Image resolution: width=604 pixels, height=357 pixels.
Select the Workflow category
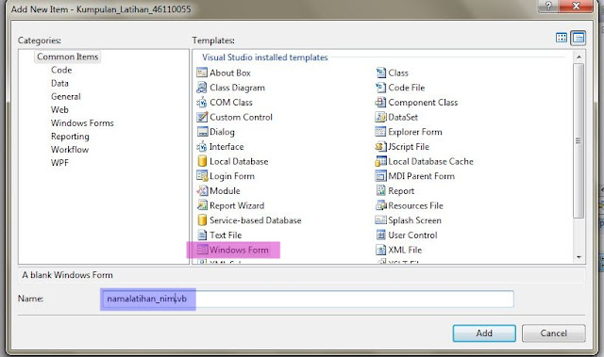(70, 150)
